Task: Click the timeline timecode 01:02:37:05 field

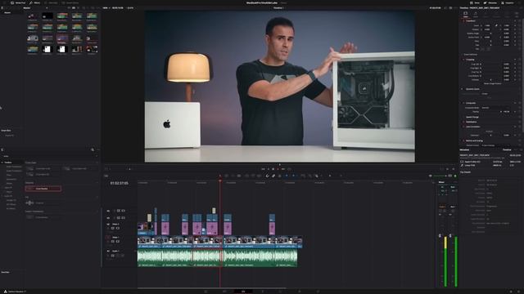Action: click(119, 183)
